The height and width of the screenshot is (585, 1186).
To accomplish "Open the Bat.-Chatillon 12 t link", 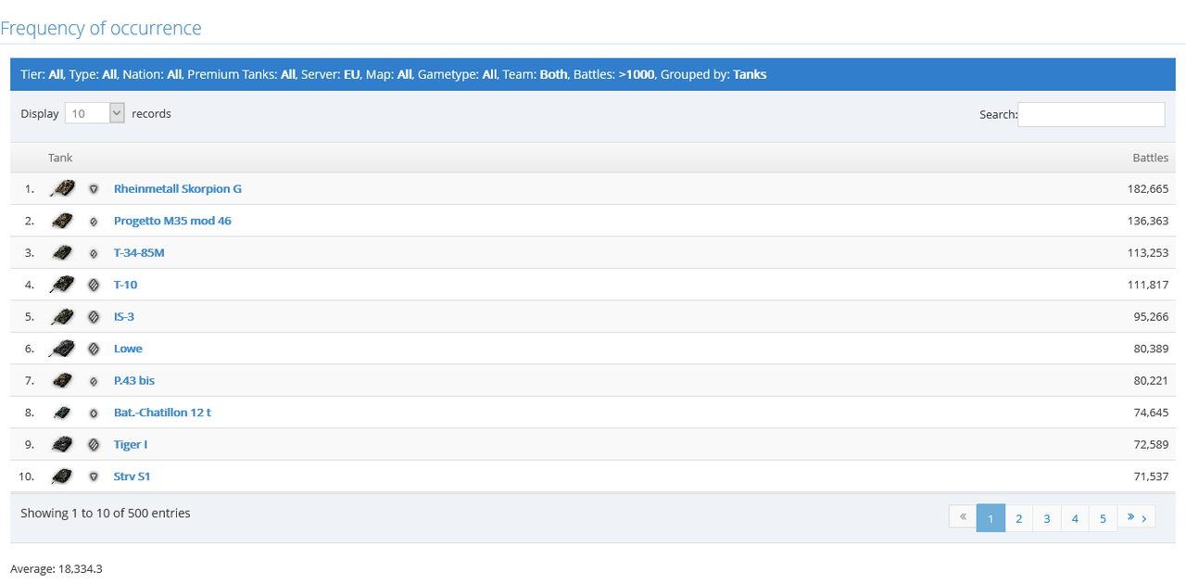I will (x=162, y=413).
